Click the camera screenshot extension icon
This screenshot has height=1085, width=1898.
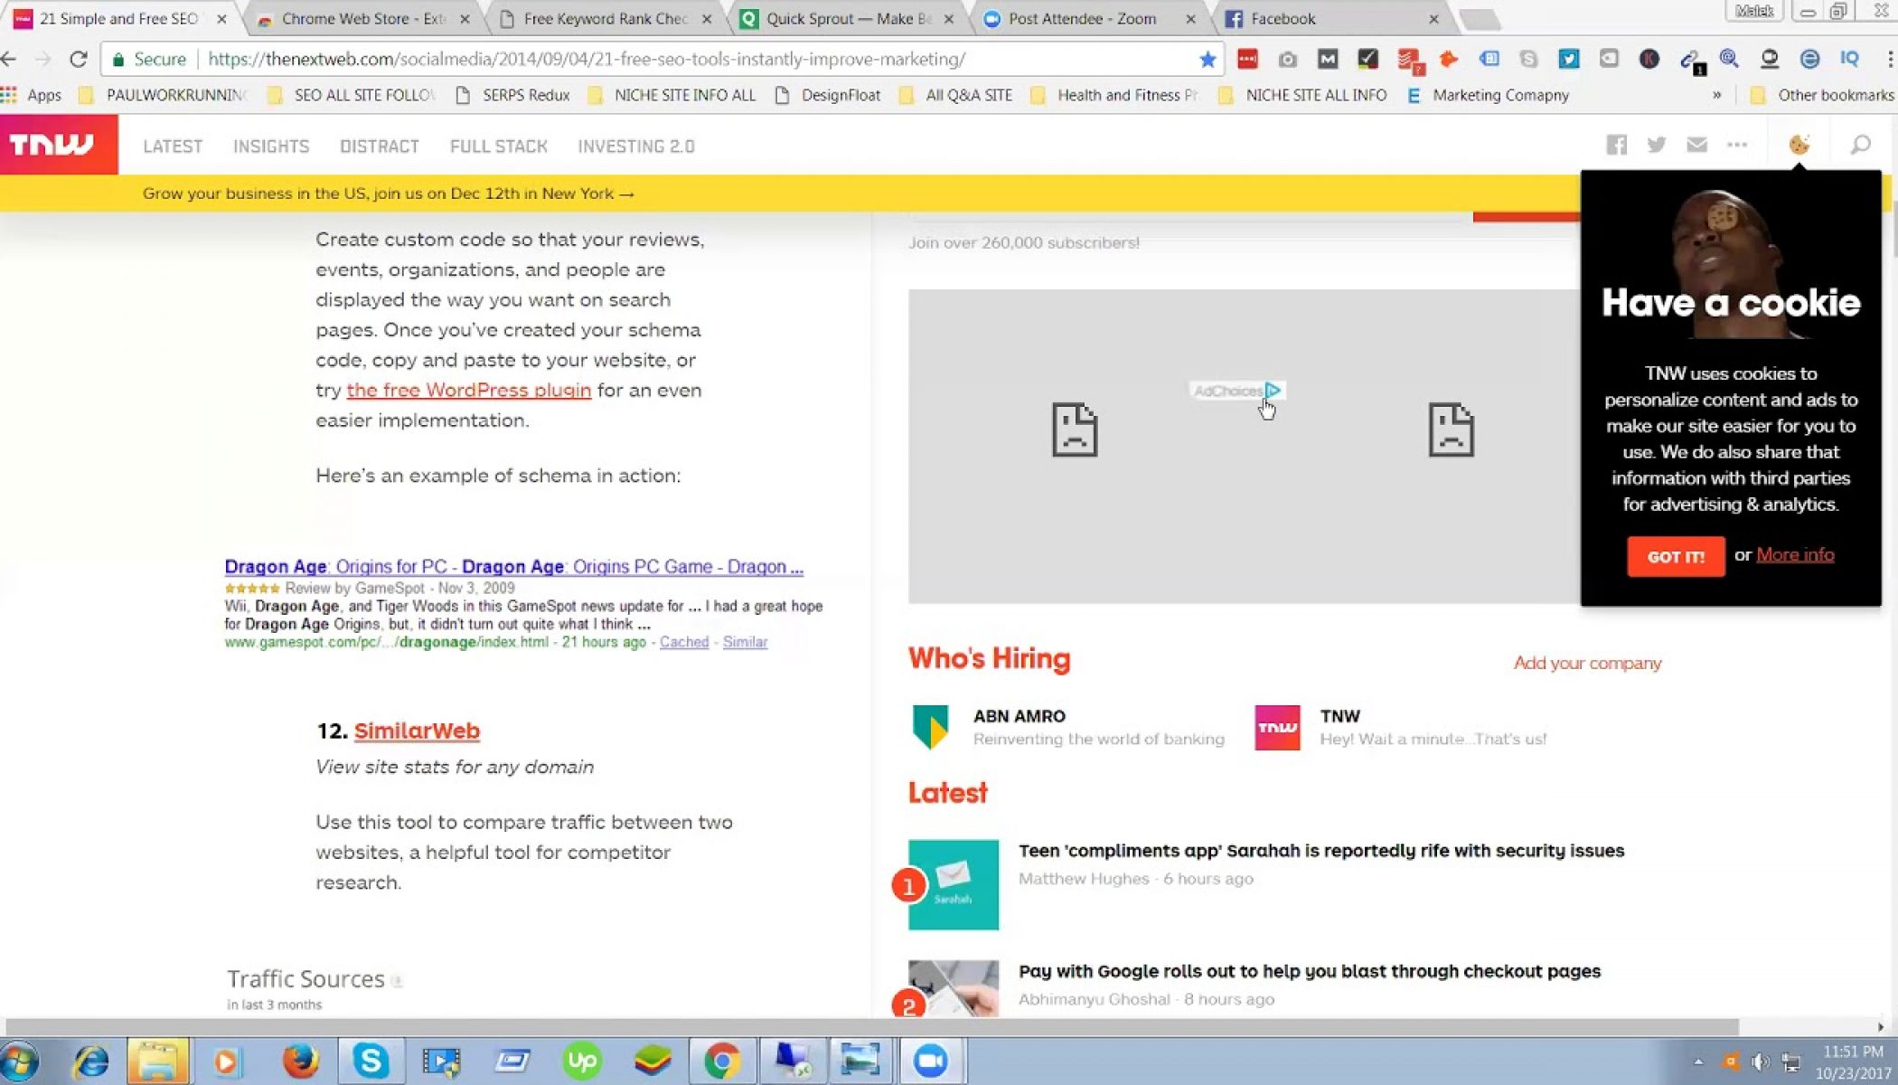(1287, 60)
